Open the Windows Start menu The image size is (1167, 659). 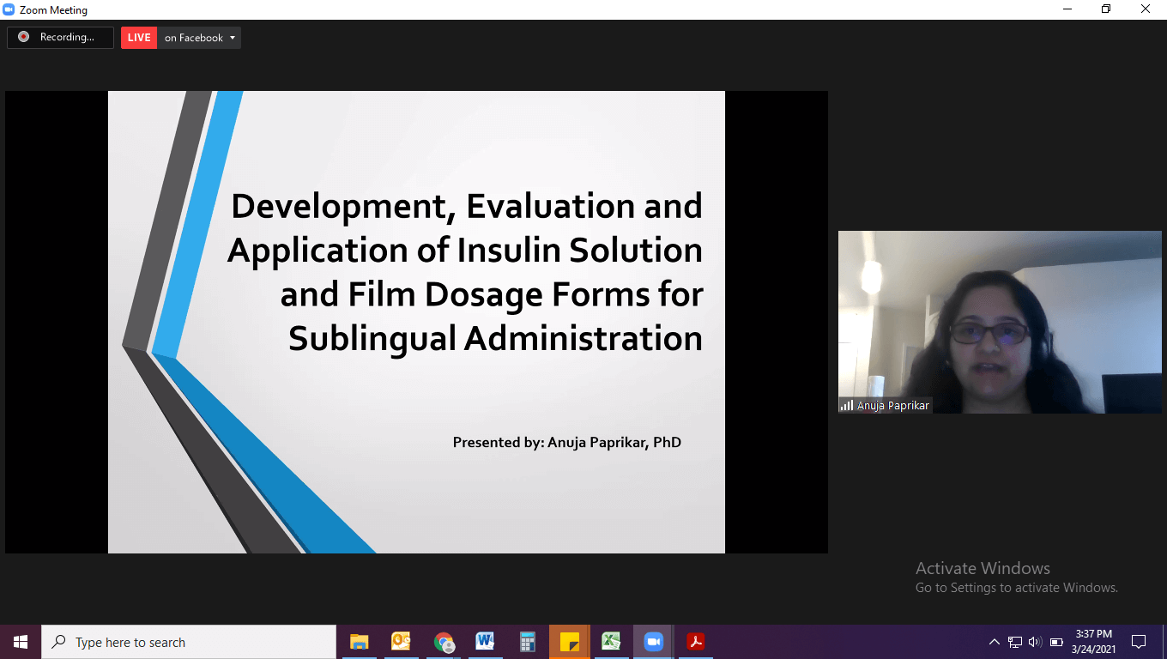click(x=21, y=642)
